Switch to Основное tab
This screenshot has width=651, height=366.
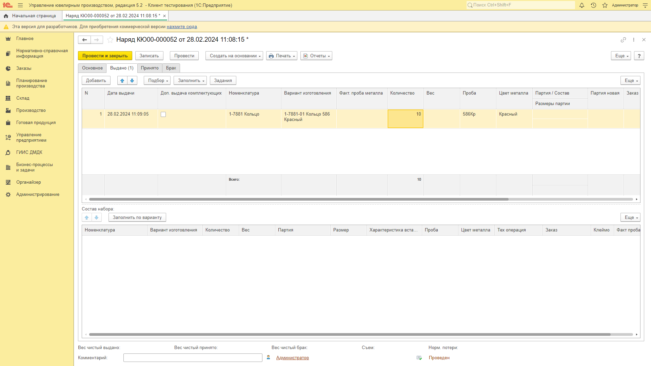[92, 68]
